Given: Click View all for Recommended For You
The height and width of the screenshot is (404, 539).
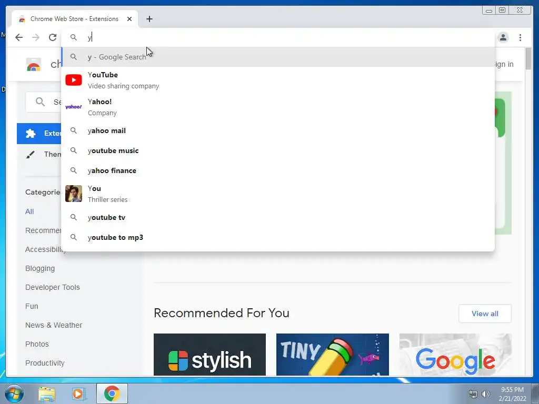Looking at the screenshot, I should pos(485,314).
